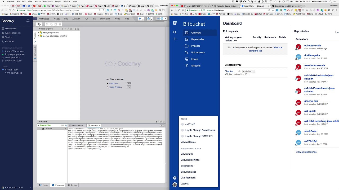The width and height of the screenshot is (339, 190).
Task: Click View all repositories link
Action: tap(306, 152)
